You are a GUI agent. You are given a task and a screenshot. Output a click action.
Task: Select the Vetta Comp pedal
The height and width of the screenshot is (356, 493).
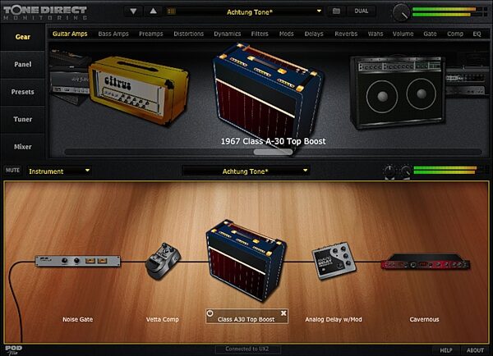pos(163,261)
